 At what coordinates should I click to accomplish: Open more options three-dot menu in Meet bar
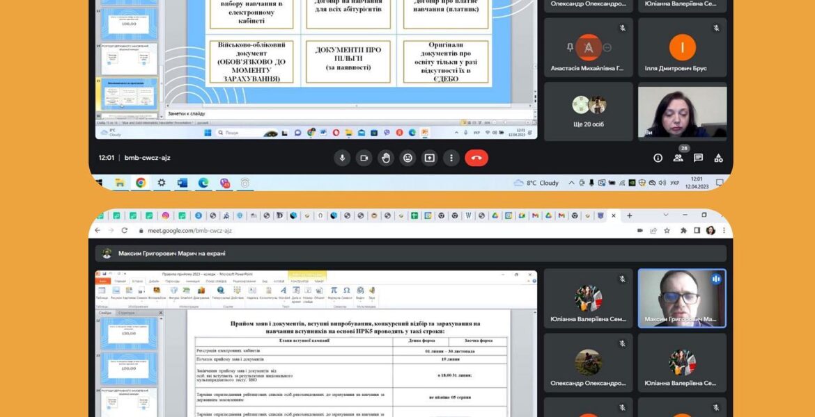click(x=451, y=158)
